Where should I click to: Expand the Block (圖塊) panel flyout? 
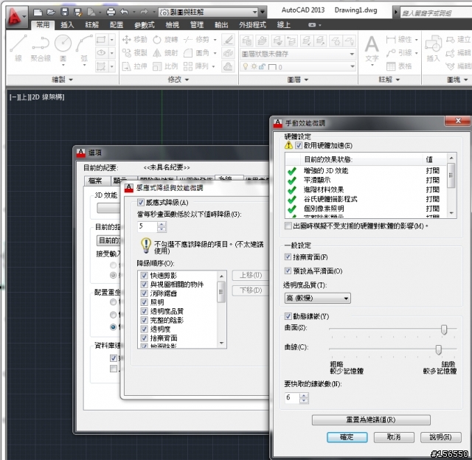pyautogui.click(x=457, y=80)
